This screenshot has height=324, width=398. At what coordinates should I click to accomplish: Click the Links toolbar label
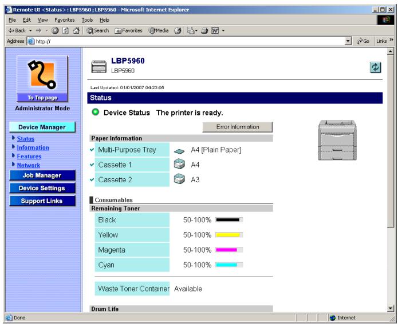pos(381,41)
